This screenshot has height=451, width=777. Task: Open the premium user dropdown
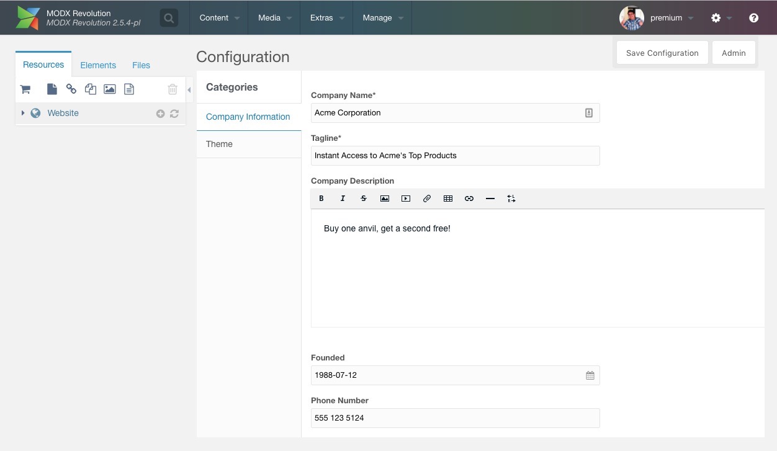pyautogui.click(x=671, y=18)
